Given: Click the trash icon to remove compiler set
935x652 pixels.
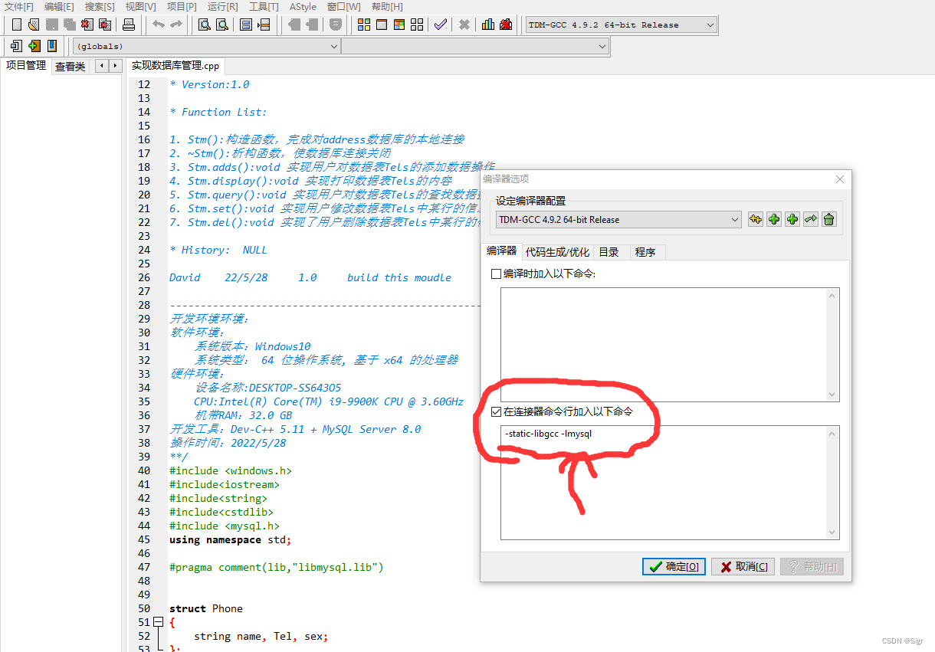Looking at the screenshot, I should click(x=828, y=219).
